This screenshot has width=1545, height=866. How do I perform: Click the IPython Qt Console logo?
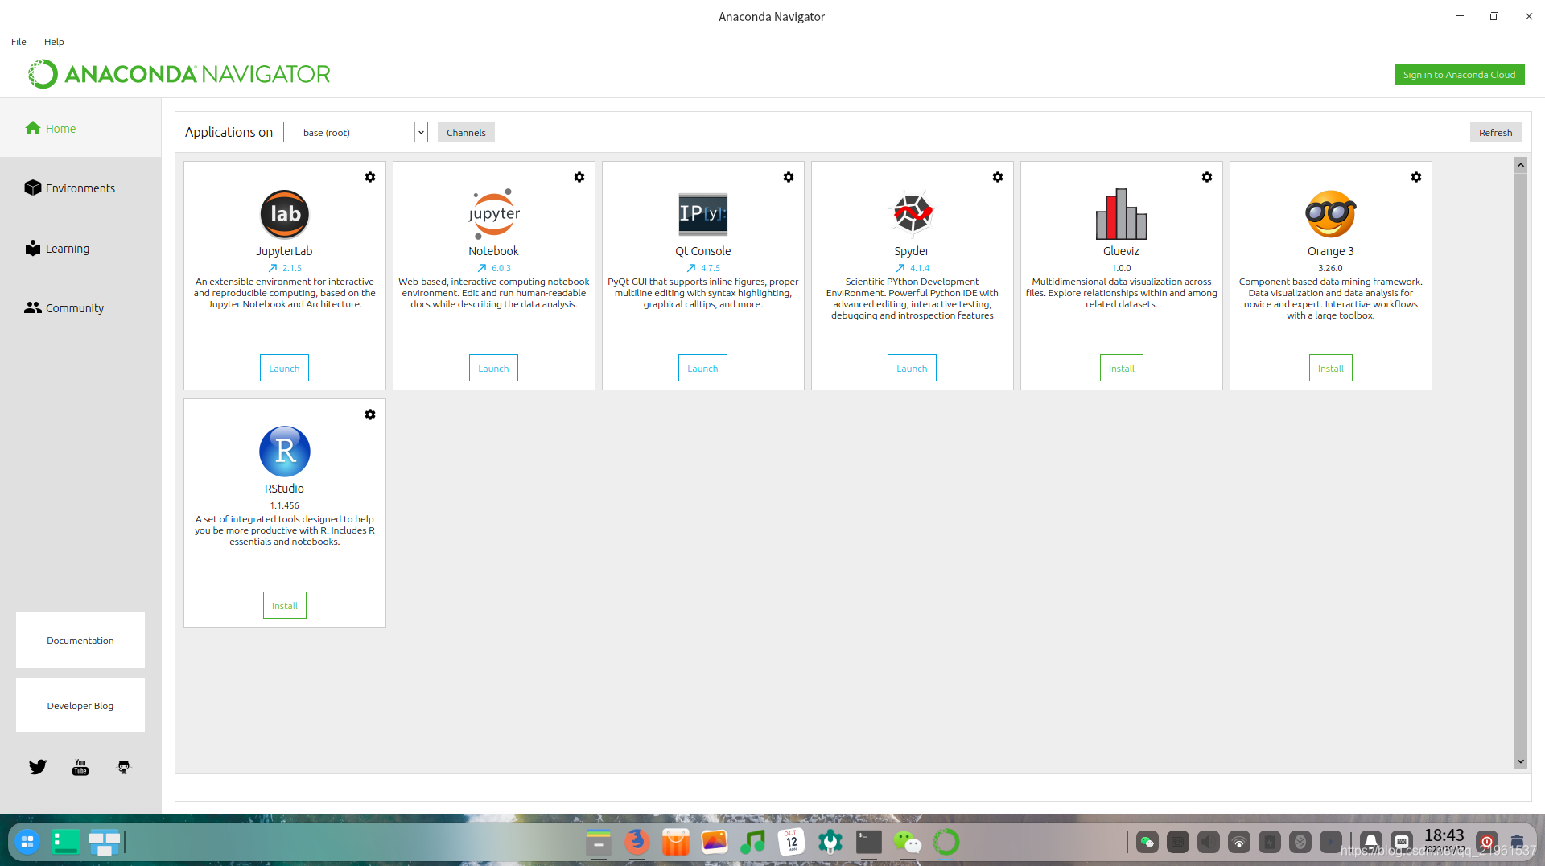tap(703, 213)
